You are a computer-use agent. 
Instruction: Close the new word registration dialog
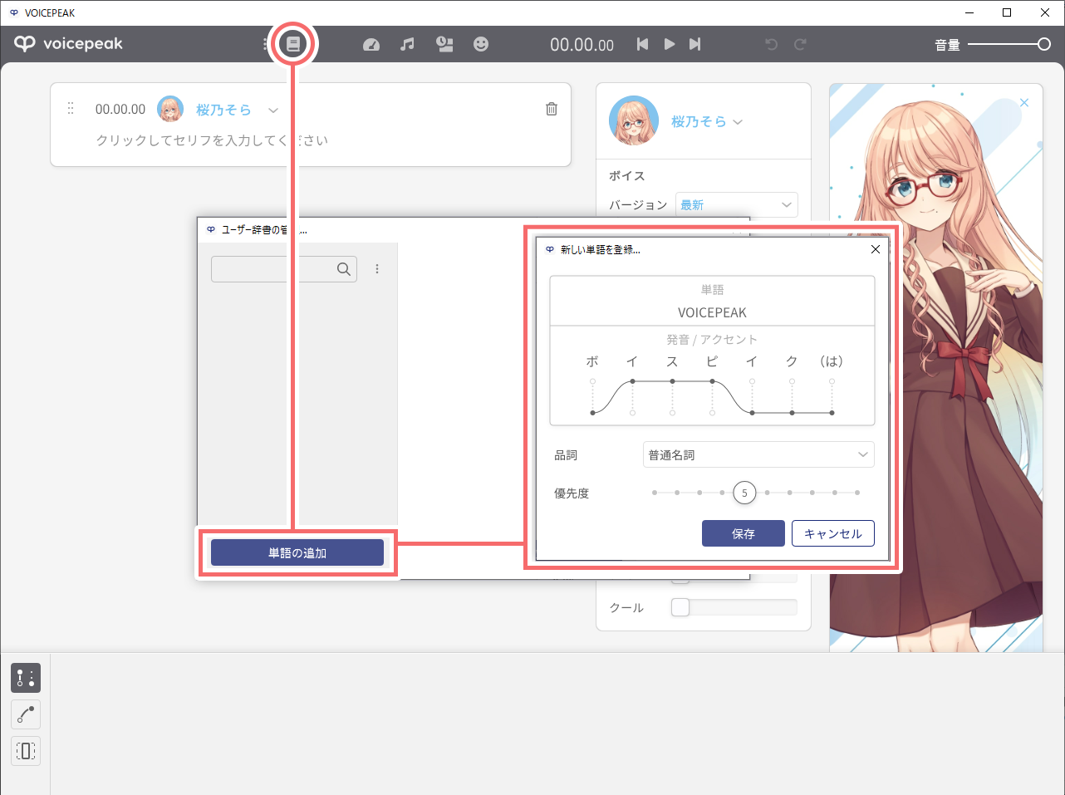tap(875, 249)
